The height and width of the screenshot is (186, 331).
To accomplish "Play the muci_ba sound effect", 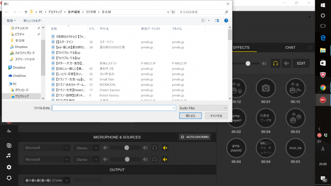I will tap(296, 148).
